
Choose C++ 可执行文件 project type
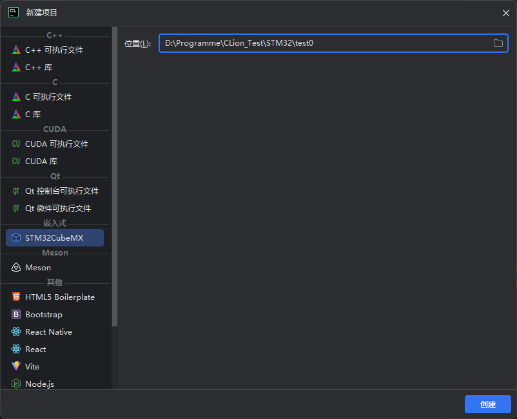pos(55,50)
